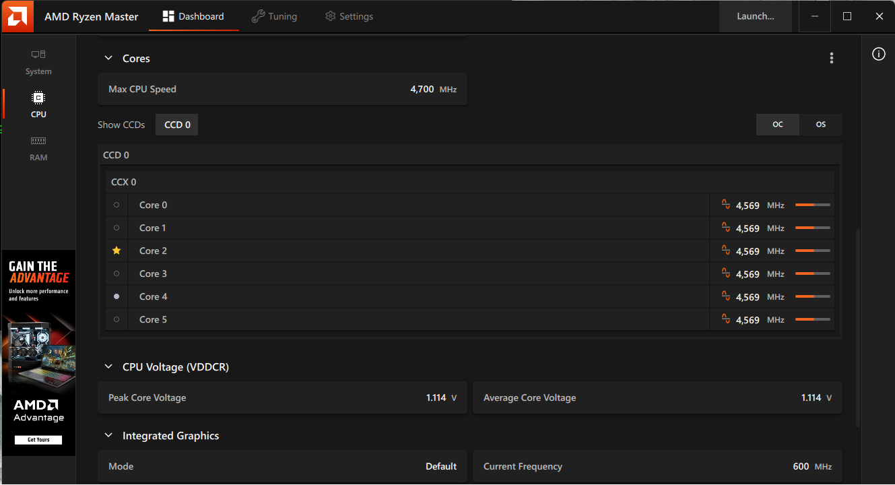Click the Integrated Graphics Mode Default value
Viewport: 895px width, 485px height.
pos(441,466)
